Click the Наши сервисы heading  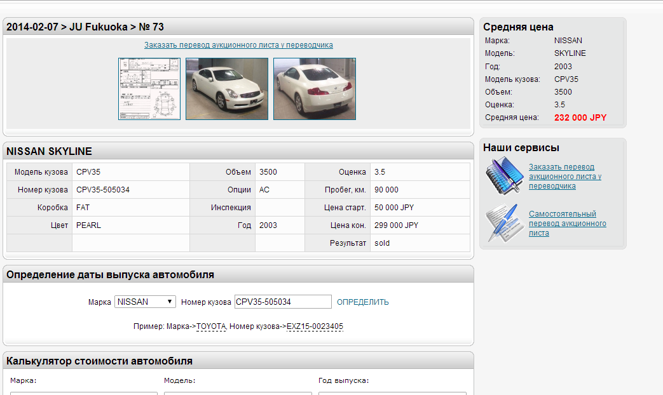(521, 147)
